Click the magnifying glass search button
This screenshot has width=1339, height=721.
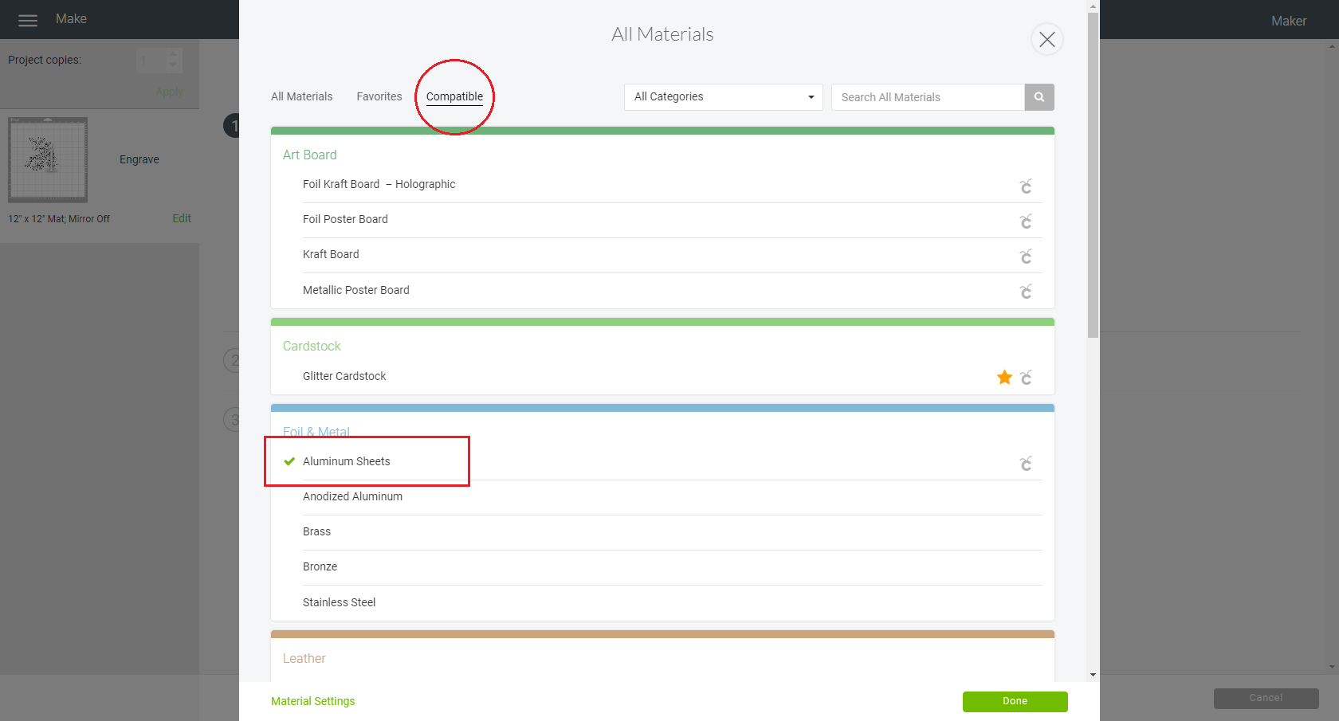pyautogui.click(x=1039, y=97)
